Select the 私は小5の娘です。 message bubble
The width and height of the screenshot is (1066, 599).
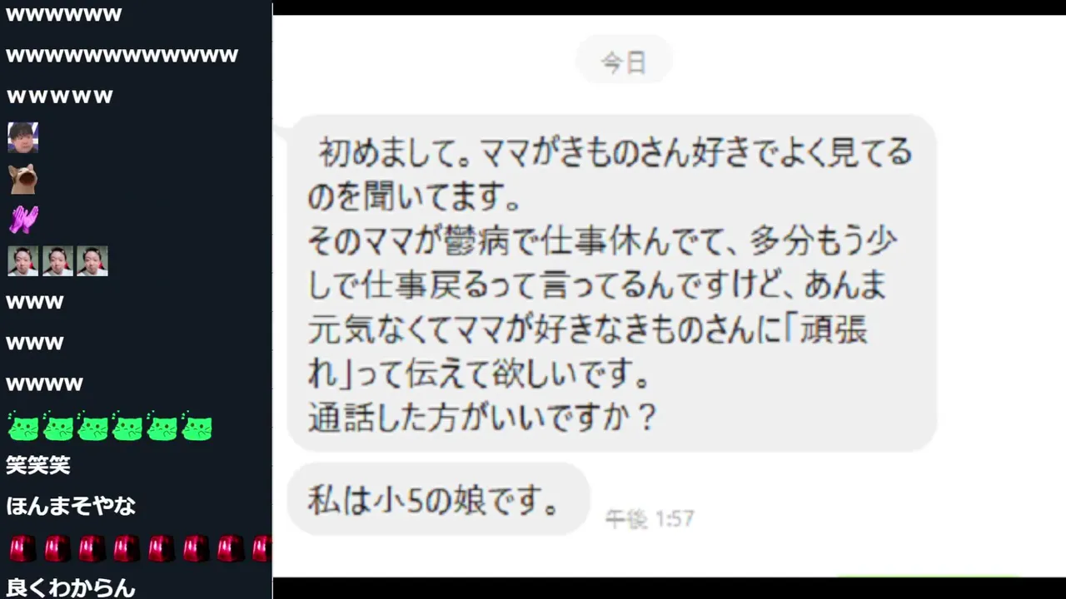pyautogui.click(x=438, y=499)
